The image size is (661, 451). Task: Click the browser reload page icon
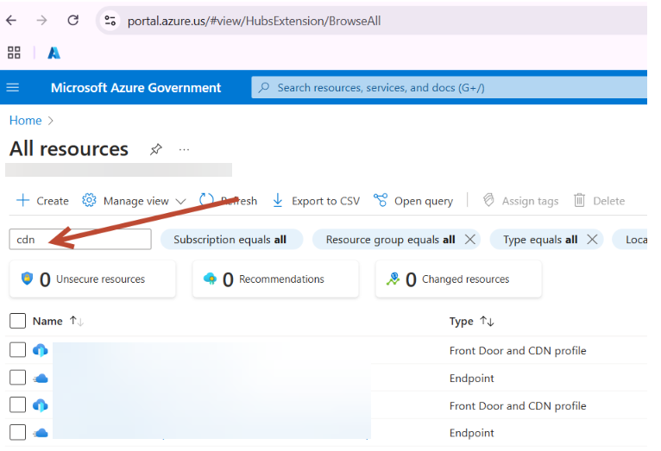coord(73,20)
